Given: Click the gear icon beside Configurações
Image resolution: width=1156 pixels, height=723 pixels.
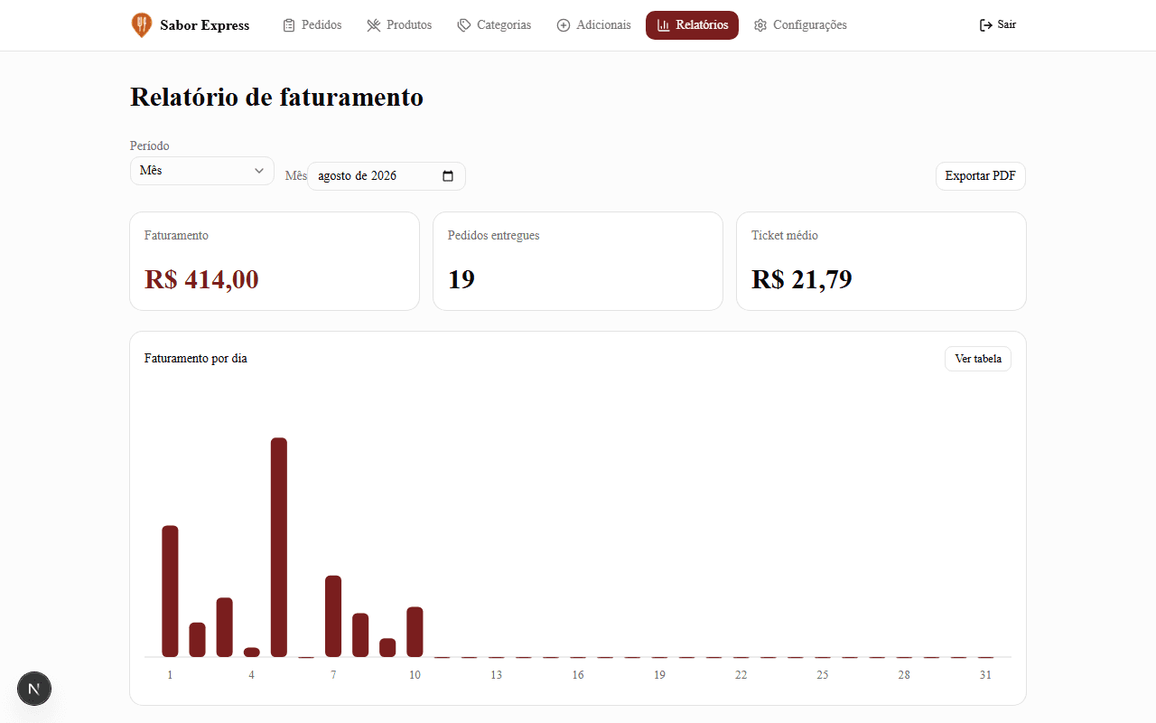Looking at the screenshot, I should pyautogui.click(x=760, y=25).
